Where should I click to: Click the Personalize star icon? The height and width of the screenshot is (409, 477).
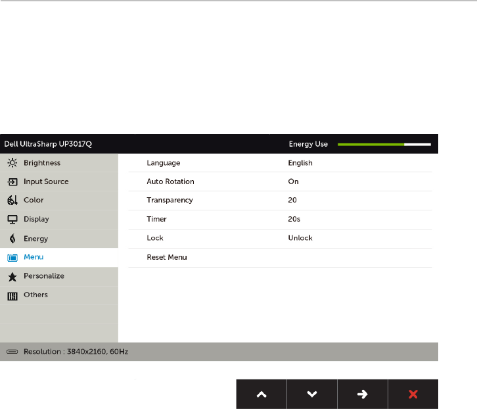coord(12,277)
